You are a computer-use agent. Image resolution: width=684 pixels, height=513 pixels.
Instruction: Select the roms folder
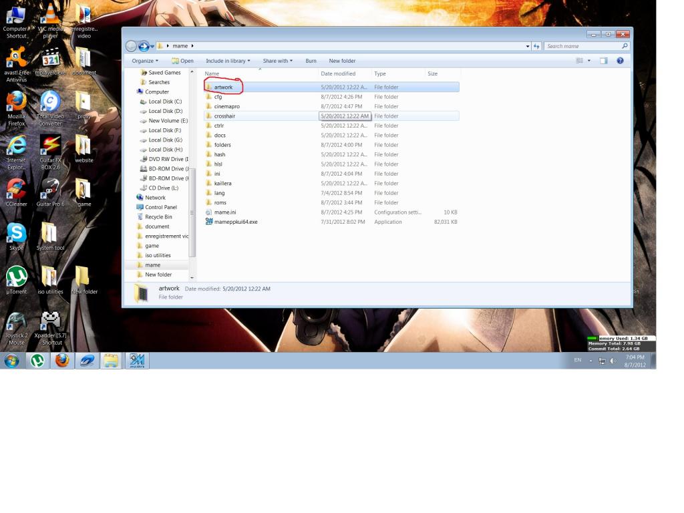pyautogui.click(x=331, y=202)
